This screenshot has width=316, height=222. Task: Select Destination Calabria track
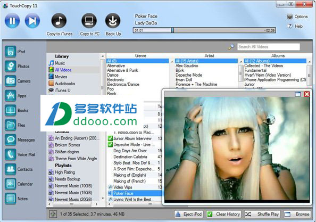(x=130, y=157)
